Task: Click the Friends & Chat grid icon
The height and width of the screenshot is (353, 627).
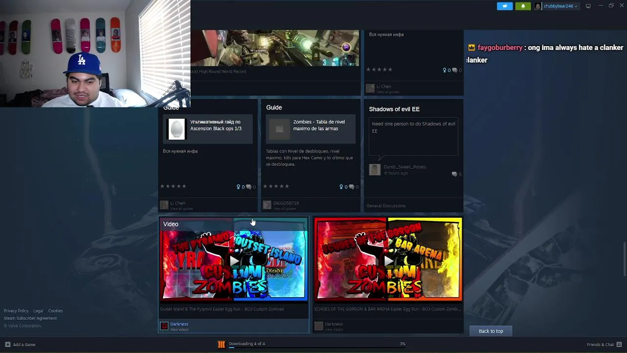Action: 619,345
